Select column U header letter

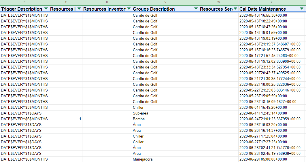[x=107, y=2]
